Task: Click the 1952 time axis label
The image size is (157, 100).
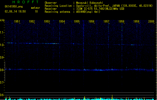Action: coord(32,21)
